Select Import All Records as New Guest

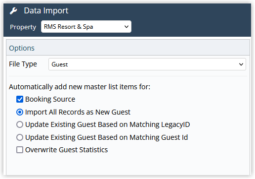[20, 112]
